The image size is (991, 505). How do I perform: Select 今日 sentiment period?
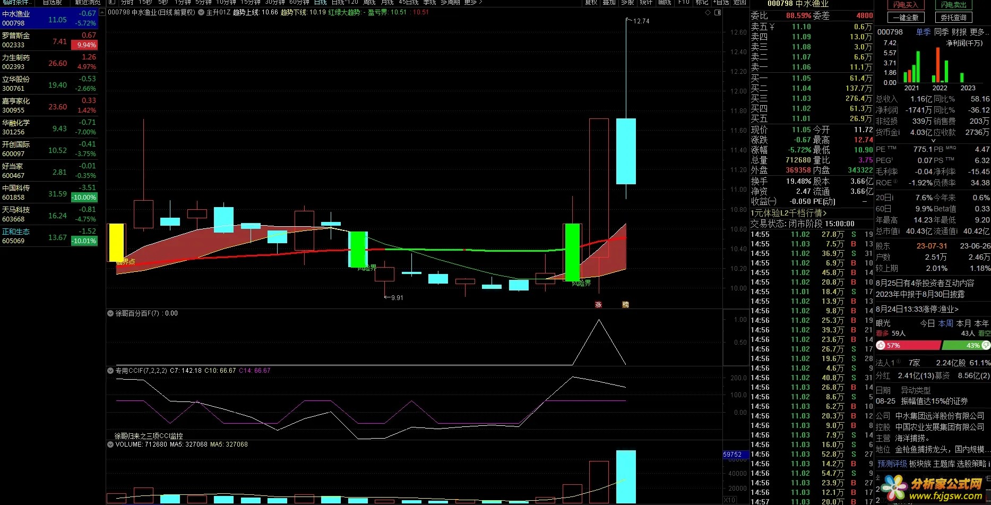pos(927,323)
